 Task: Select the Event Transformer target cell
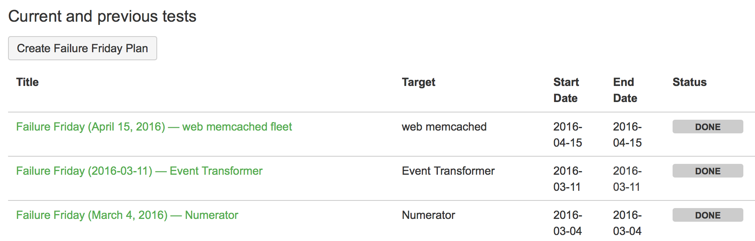[x=448, y=171]
